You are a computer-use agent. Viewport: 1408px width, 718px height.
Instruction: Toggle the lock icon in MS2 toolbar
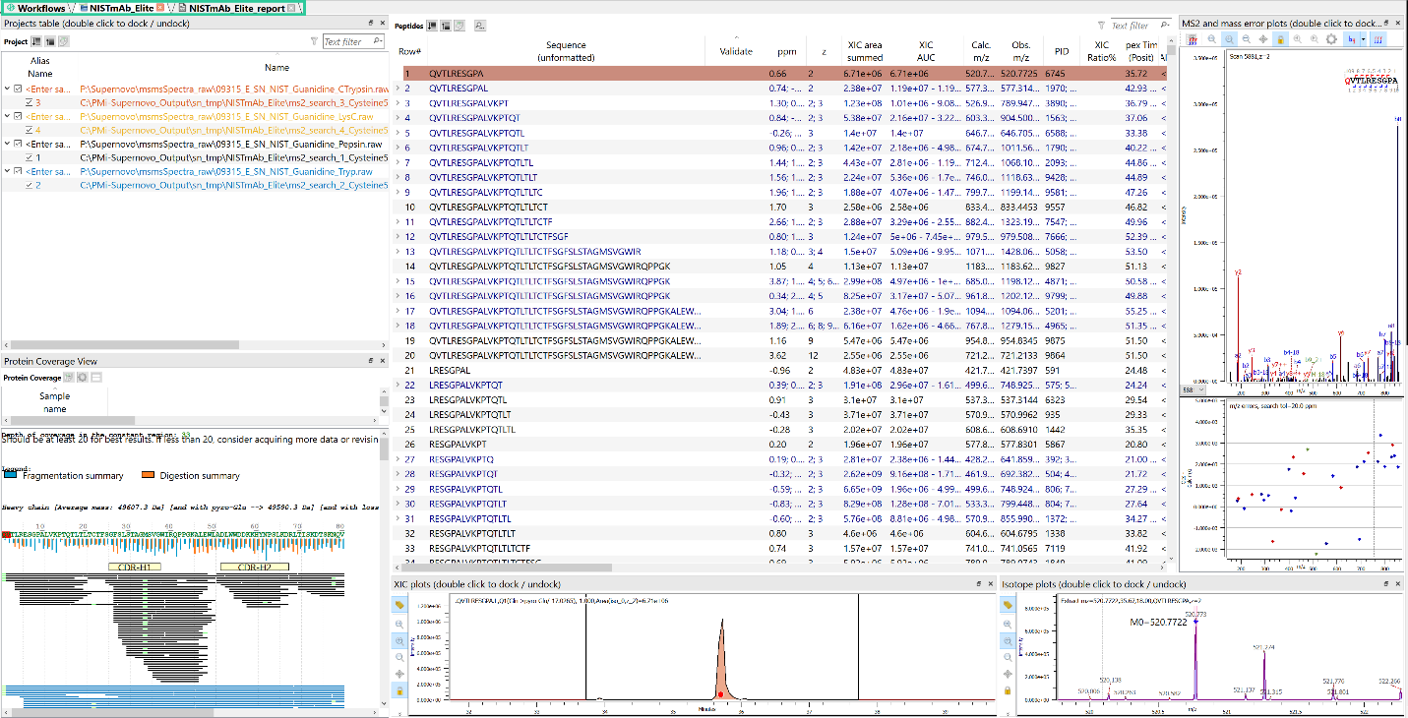click(x=1280, y=39)
